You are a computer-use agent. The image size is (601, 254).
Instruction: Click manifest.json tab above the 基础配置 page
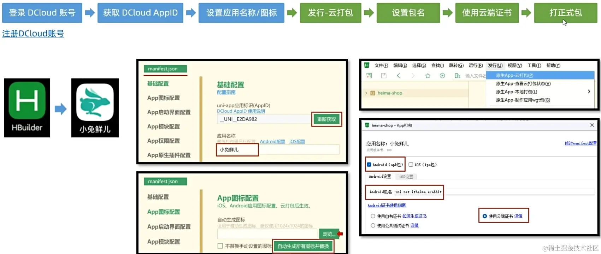(x=165, y=69)
